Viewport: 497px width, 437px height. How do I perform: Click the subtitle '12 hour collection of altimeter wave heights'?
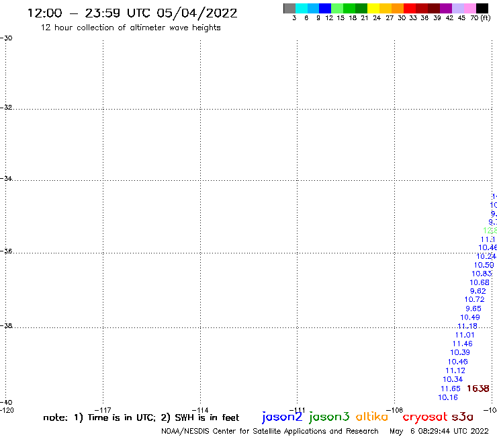[x=130, y=28]
